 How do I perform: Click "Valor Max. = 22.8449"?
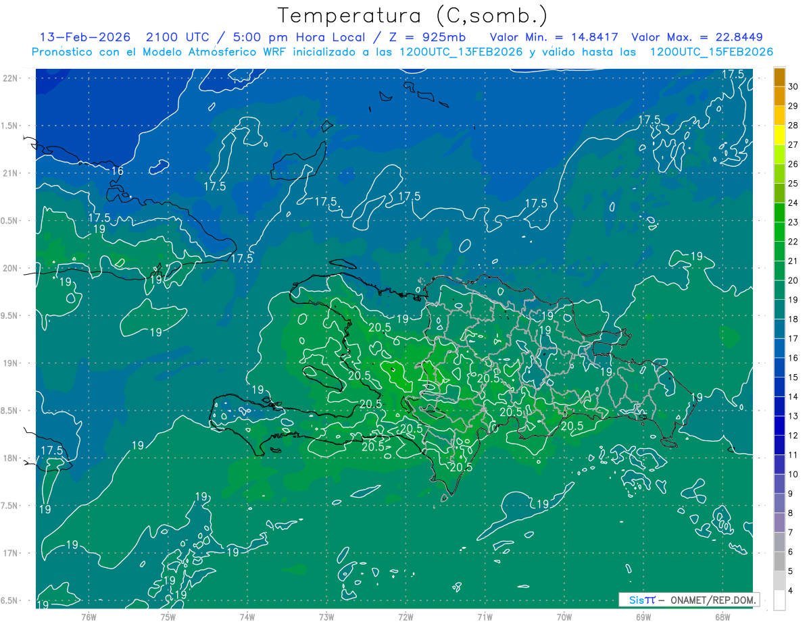(697, 37)
